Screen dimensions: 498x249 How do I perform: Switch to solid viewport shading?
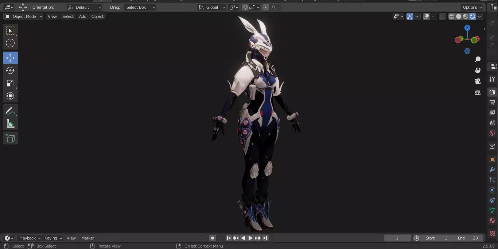point(459,16)
